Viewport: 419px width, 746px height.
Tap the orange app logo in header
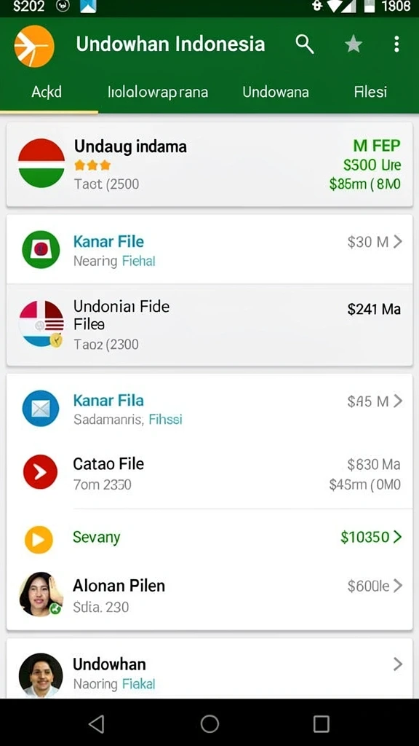34,46
